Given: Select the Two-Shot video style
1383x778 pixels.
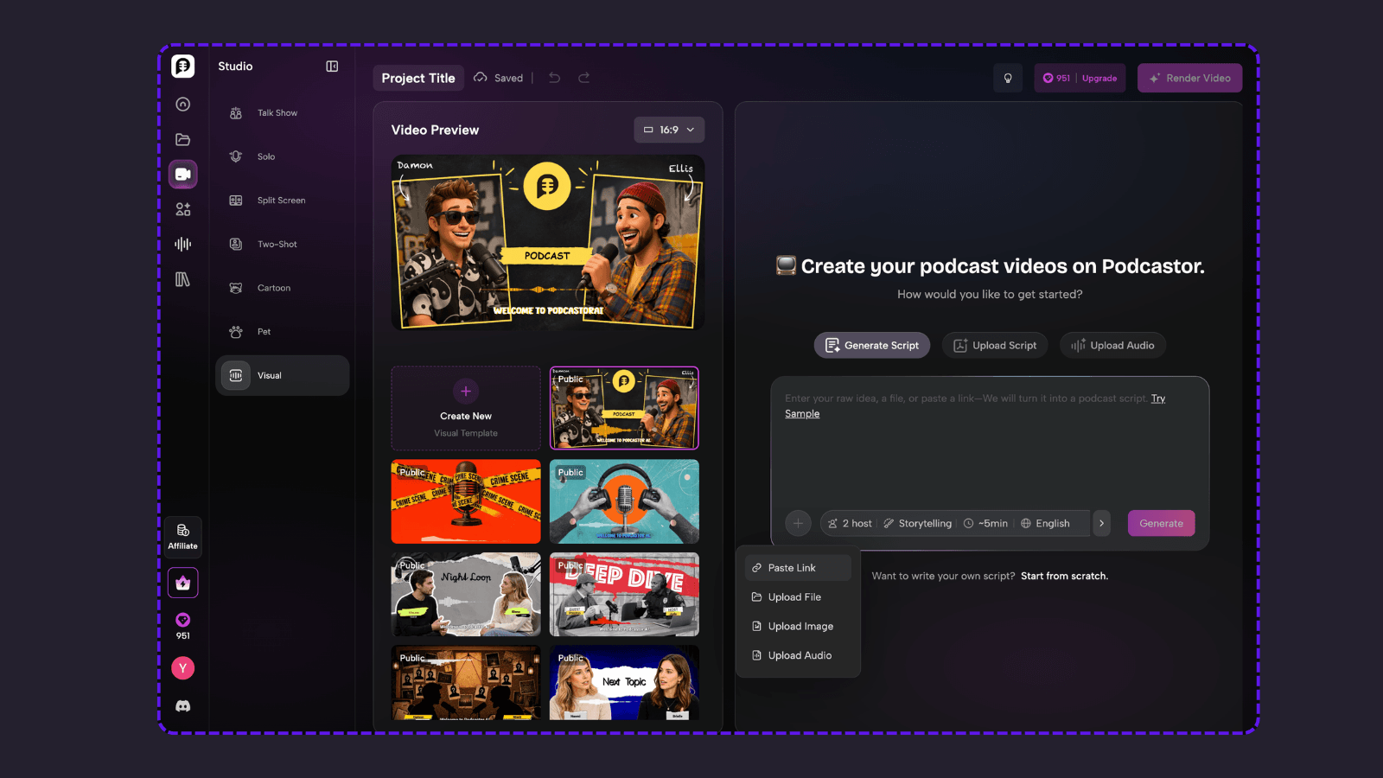Looking at the screenshot, I should (x=283, y=245).
